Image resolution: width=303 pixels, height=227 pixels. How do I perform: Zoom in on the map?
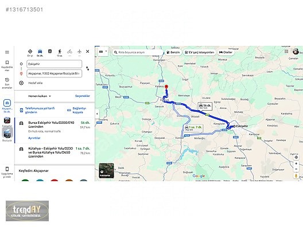click(296, 164)
